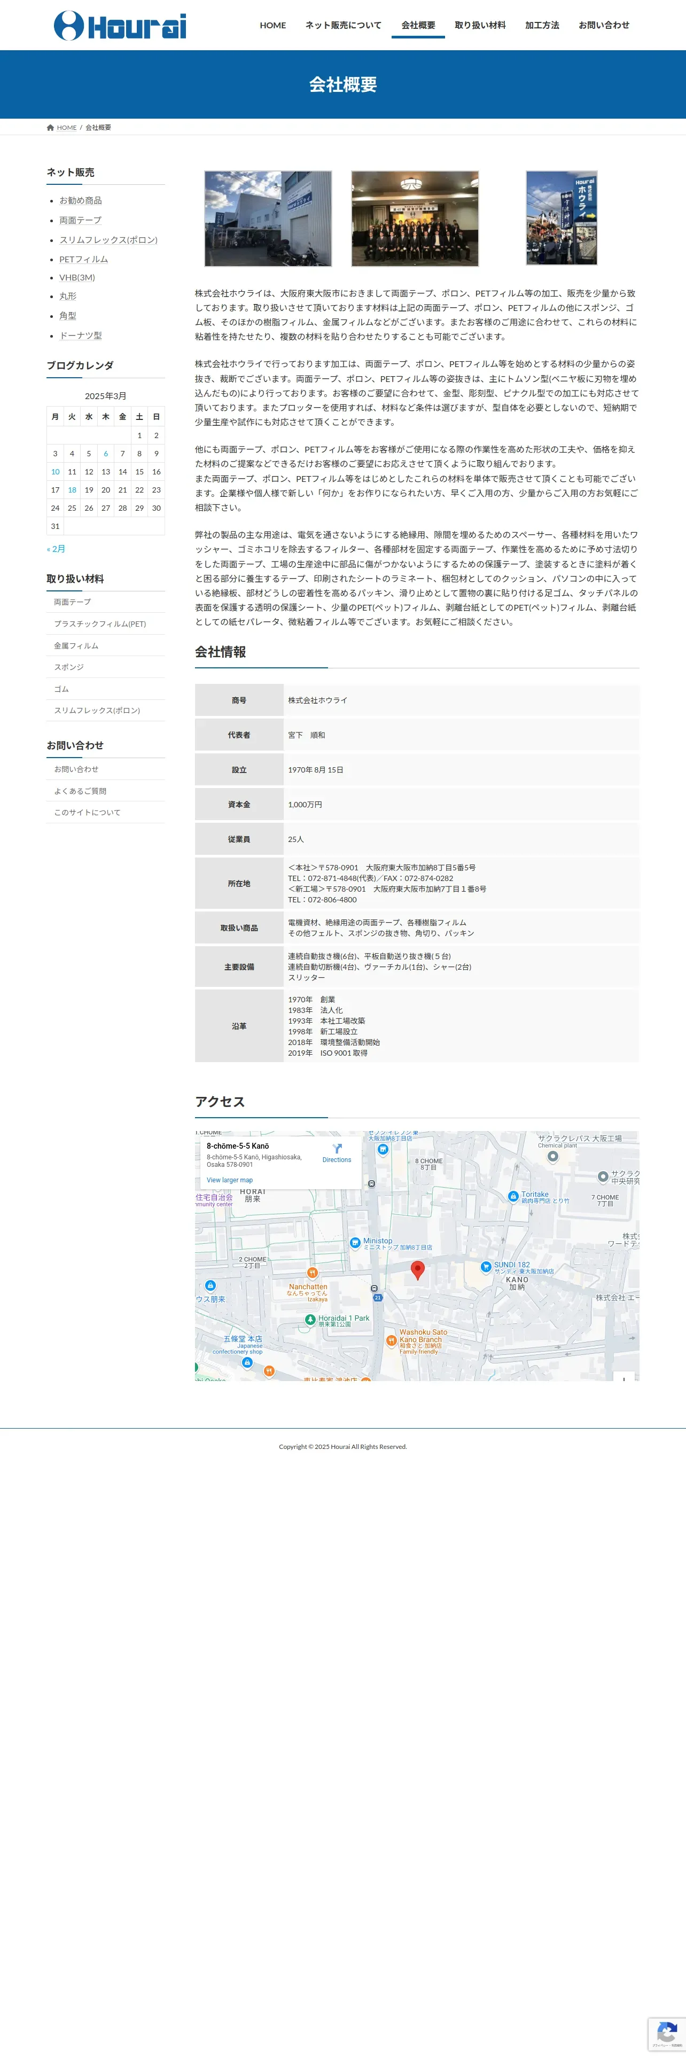Click the 2019年 ISO 9001 取得 entry

tap(328, 1053)
